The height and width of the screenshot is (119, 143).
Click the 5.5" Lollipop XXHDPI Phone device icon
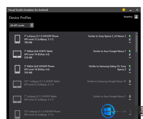click(17, 115)
